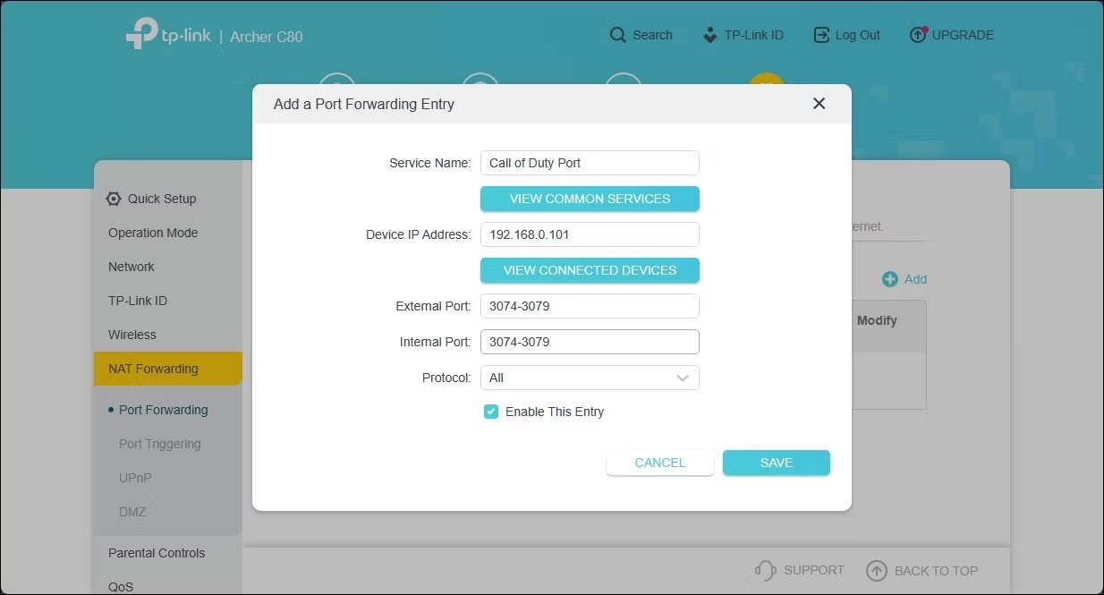Click the Cancel button

pos(659,463)
